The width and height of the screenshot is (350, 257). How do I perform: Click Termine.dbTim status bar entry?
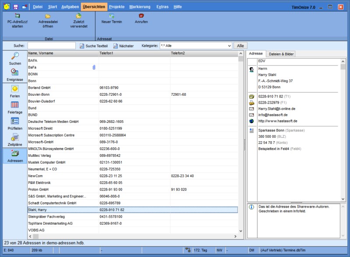283,250
